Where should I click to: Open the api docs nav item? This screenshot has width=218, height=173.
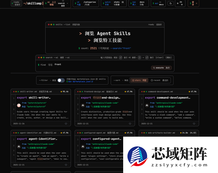[158, 3]
